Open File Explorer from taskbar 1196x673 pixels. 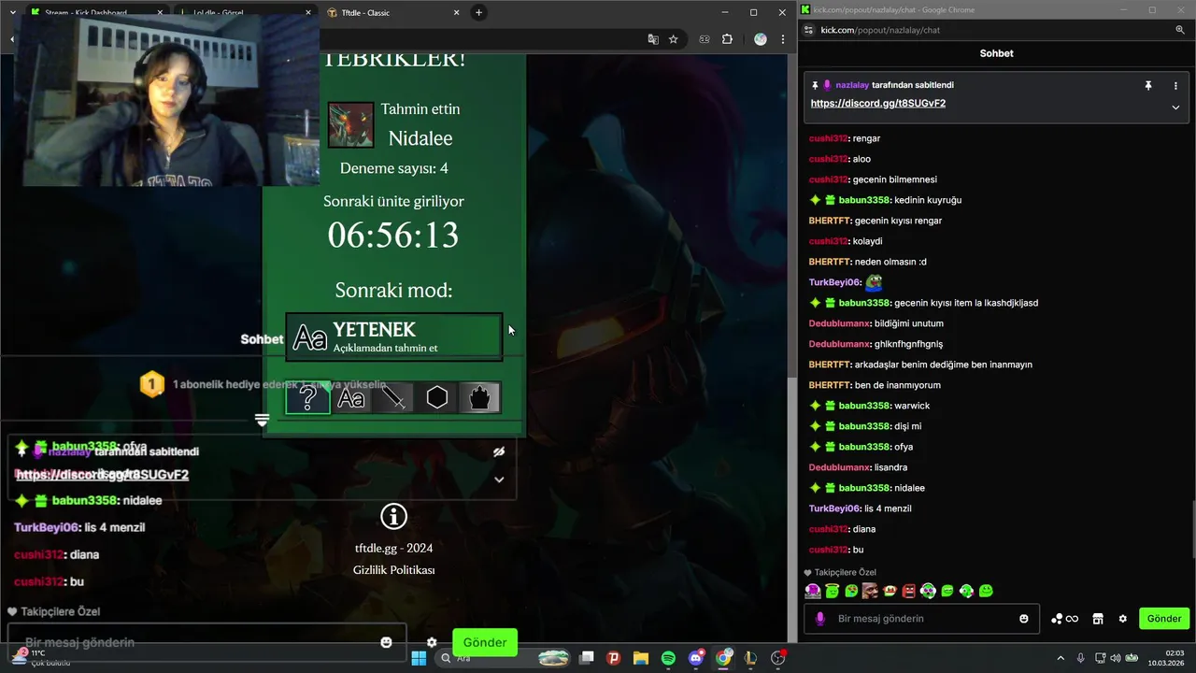click(x=641, y=658)
